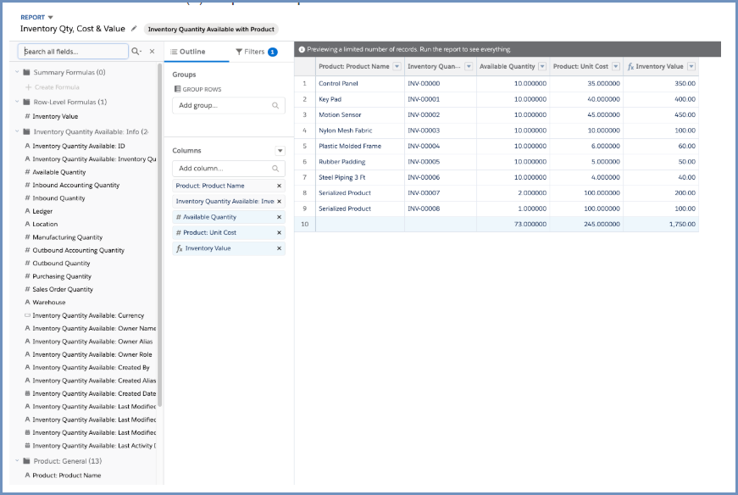
Task: Open the Columns options dropdown
Action: 280,151
